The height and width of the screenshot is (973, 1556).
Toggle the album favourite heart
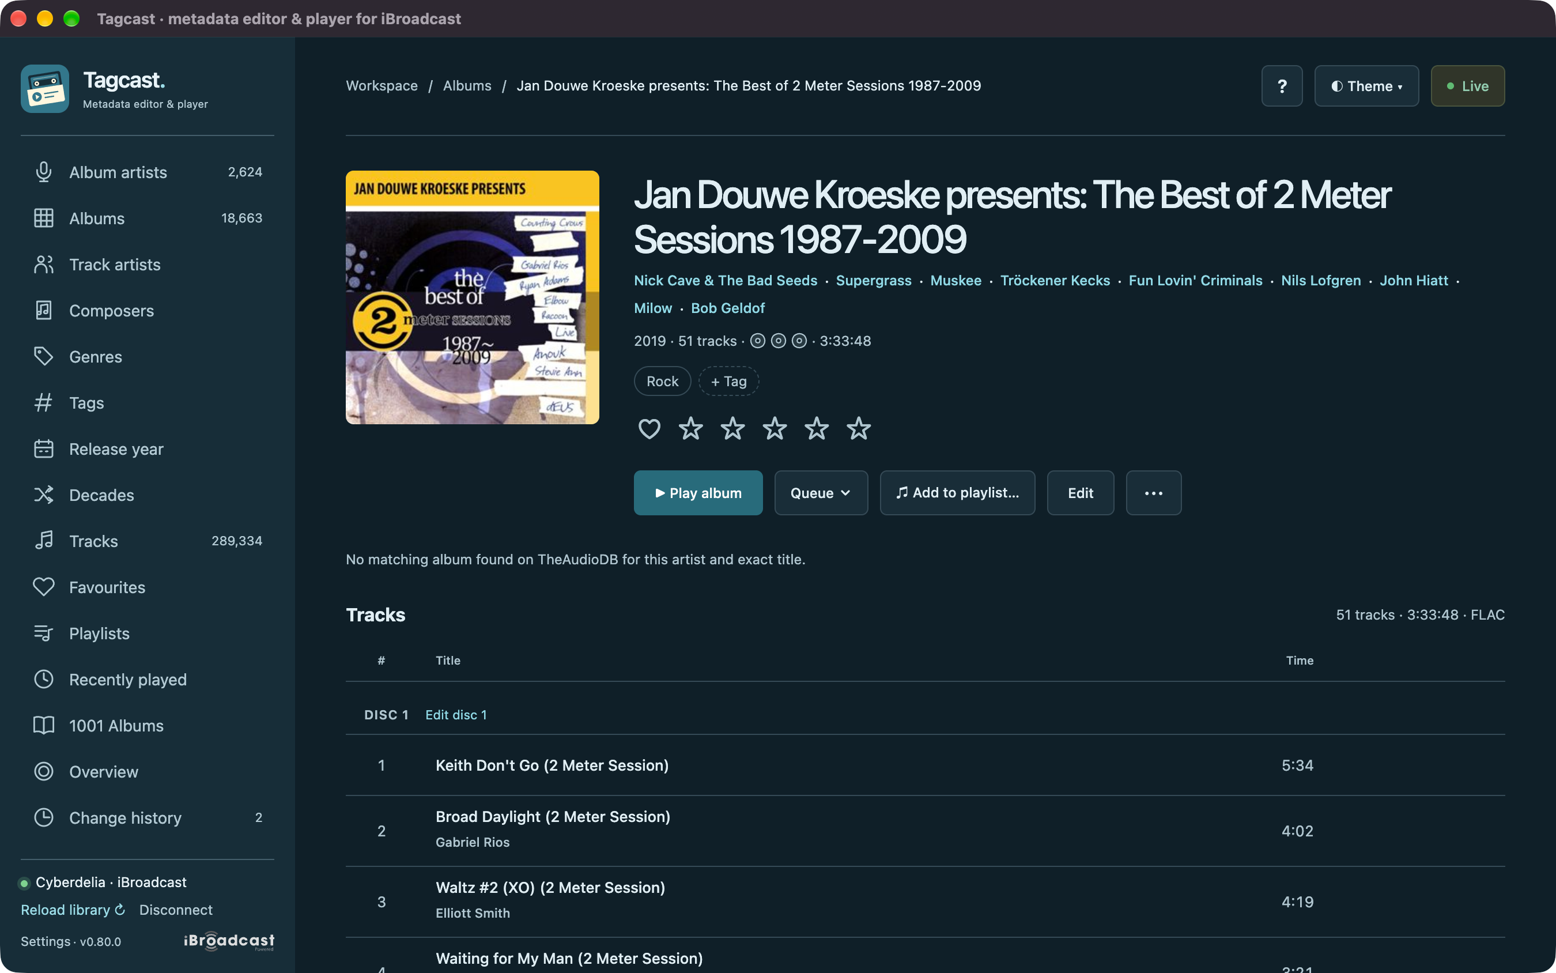point(649,429)
